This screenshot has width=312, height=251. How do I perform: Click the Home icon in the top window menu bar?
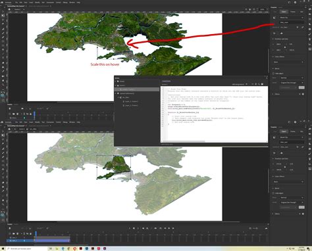(3, 3)
